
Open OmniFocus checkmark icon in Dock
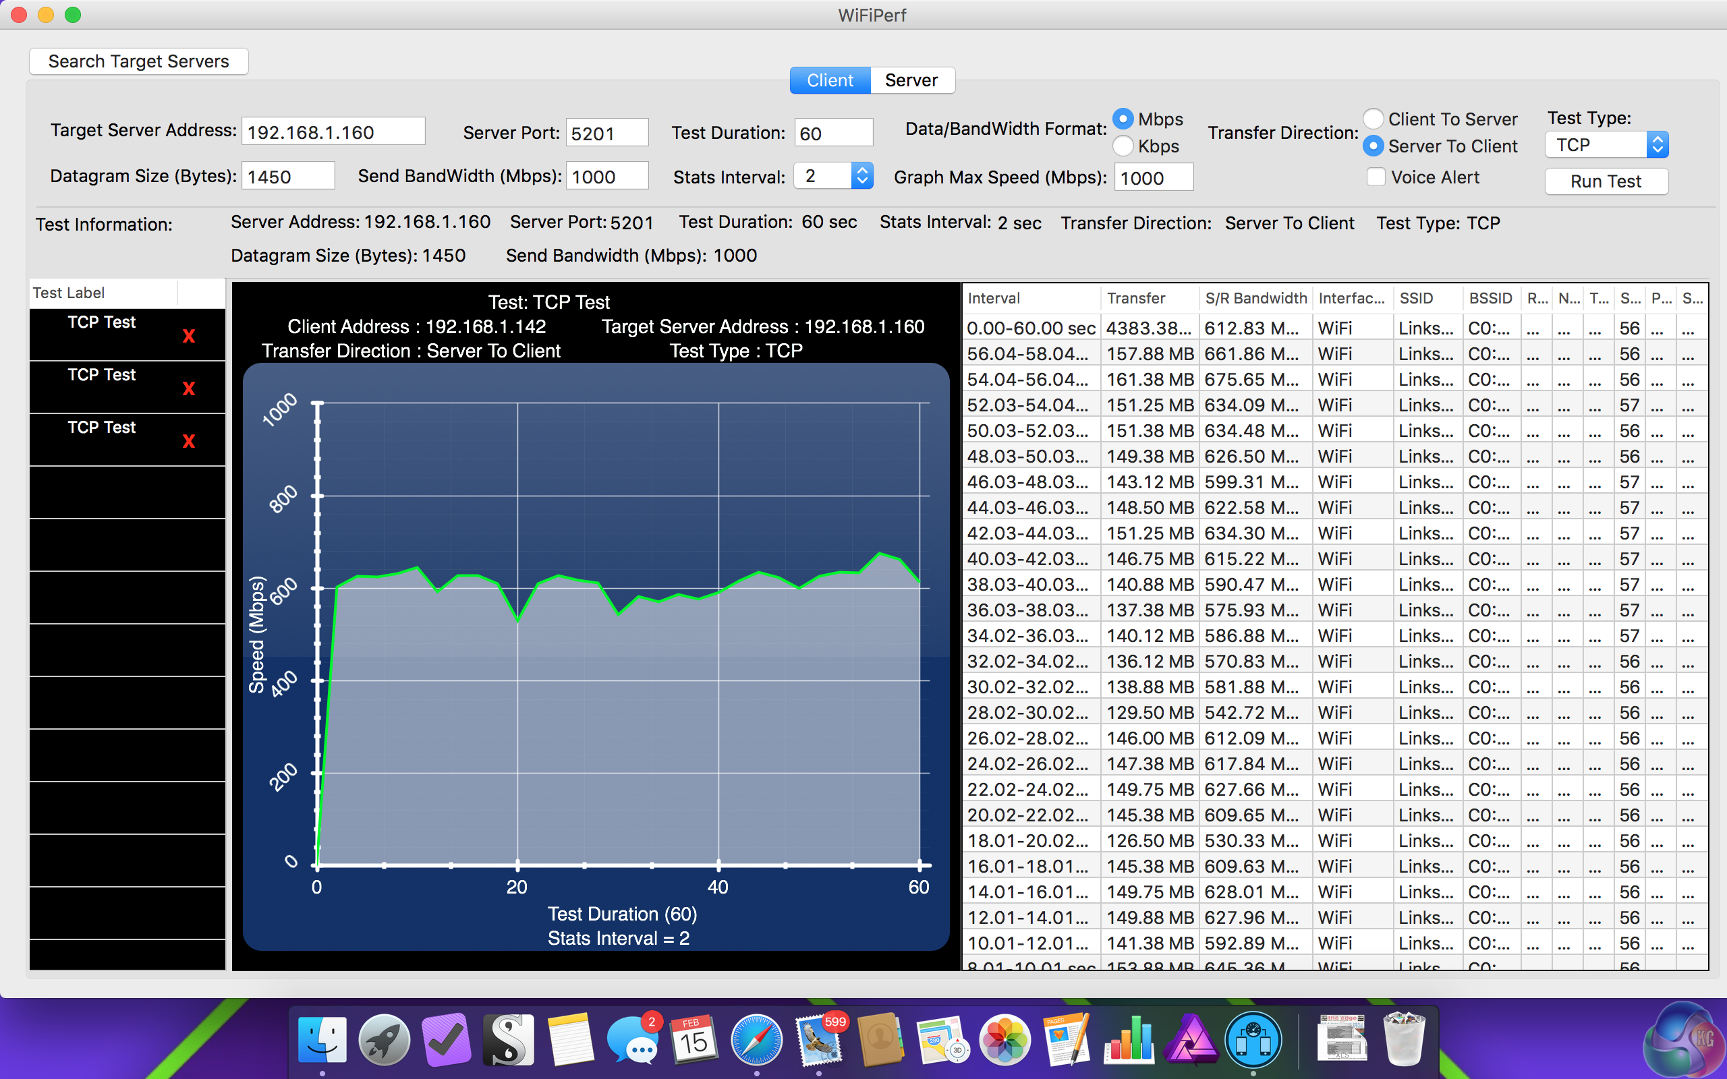(x=446, y=1041)
